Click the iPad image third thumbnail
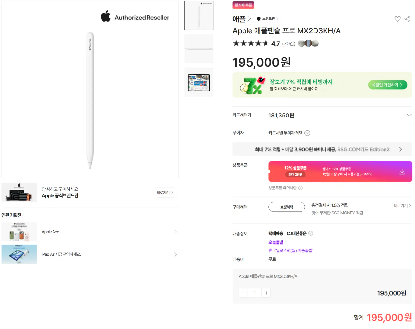Screen dimensions: 415x329 [x=199, y=82]
